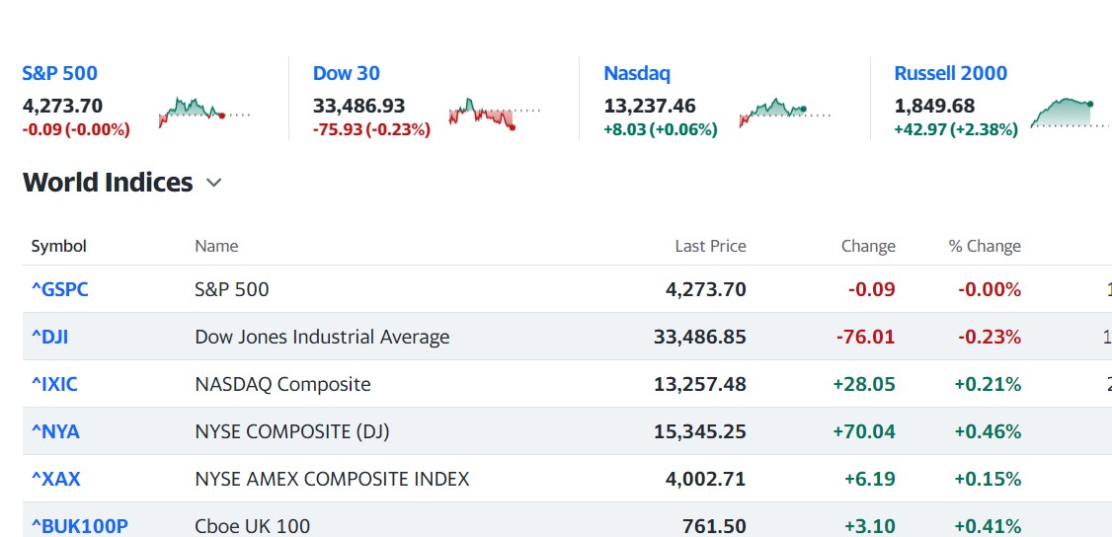Click last price 33,486.85
Screen dimensions: 1112x537
[x=700, y=337]
